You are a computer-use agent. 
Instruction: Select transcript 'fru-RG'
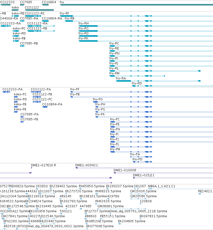coord(84,28)
